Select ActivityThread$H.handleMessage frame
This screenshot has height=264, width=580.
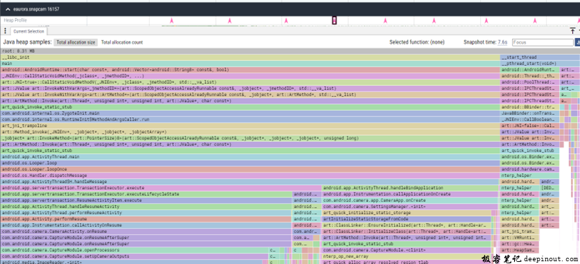[x=250, y=182]
